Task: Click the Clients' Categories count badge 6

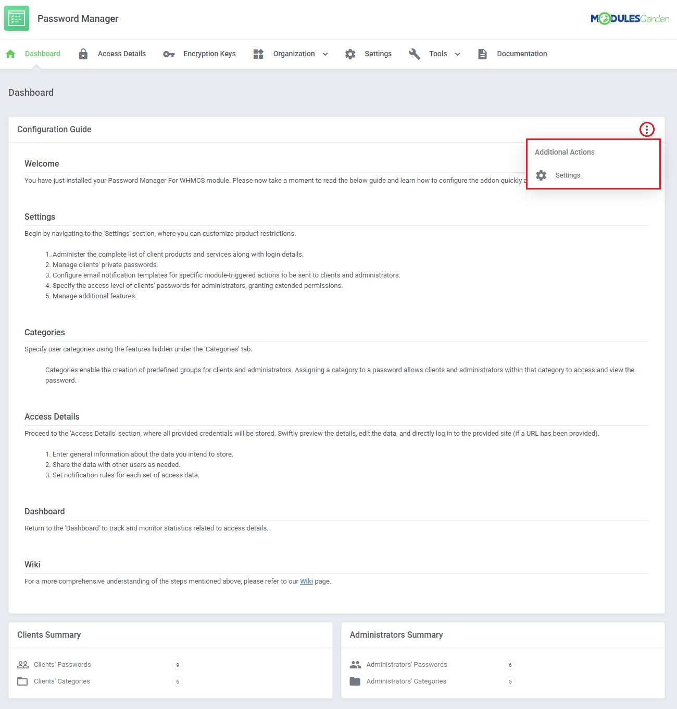Action: (x=178, y=681)
